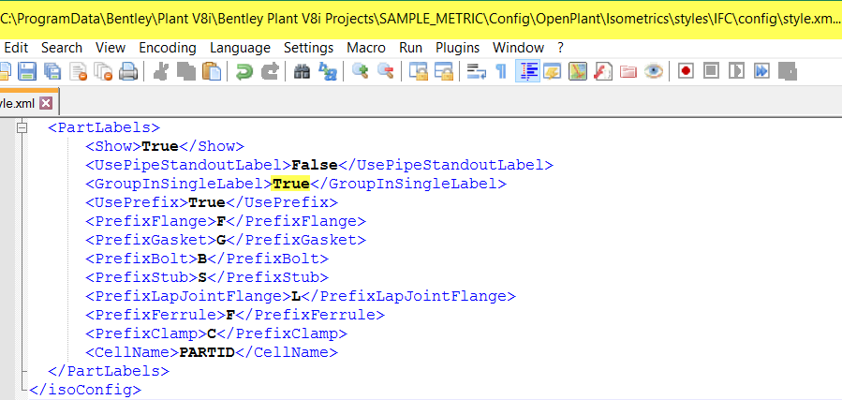The image size is (842, 400).
Task: Open the Window menu
Action: point(519,48)
